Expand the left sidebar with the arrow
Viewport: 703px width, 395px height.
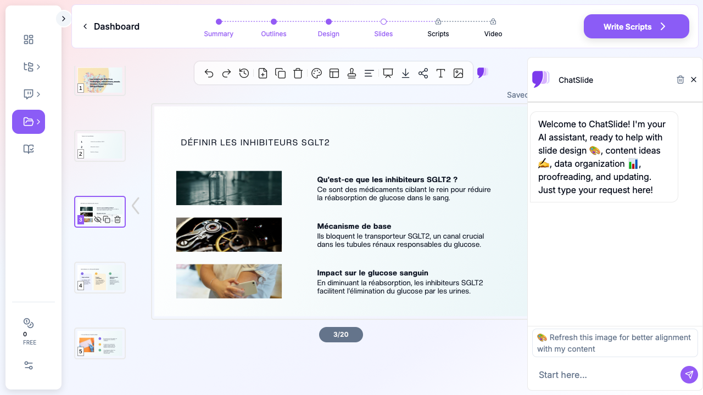[63, 19]
